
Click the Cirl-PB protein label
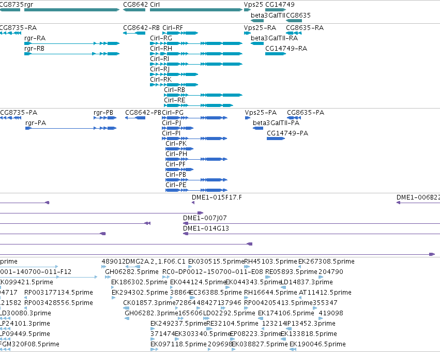[176, 175]
